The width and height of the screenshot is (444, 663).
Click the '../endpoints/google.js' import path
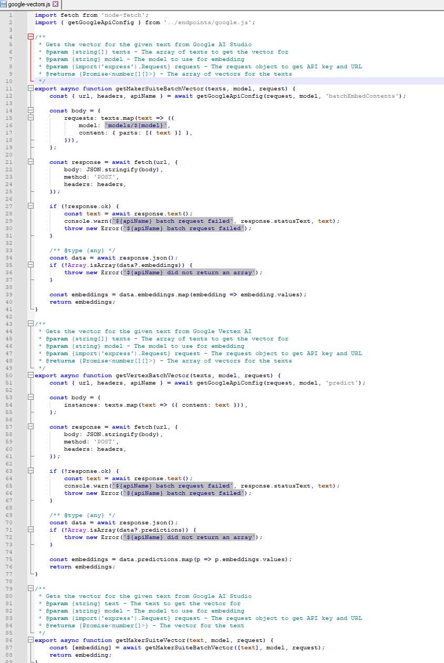(x=206, y=22)
